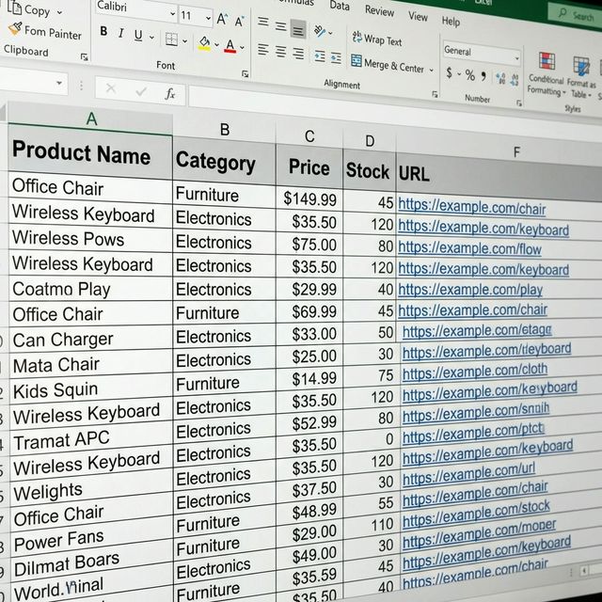The image size is (602, 602).
Task: Click the Copy button
Action: 29,8
